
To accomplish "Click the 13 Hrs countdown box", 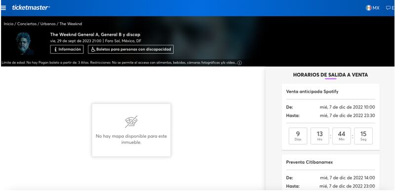I will [x=319, y=136].
